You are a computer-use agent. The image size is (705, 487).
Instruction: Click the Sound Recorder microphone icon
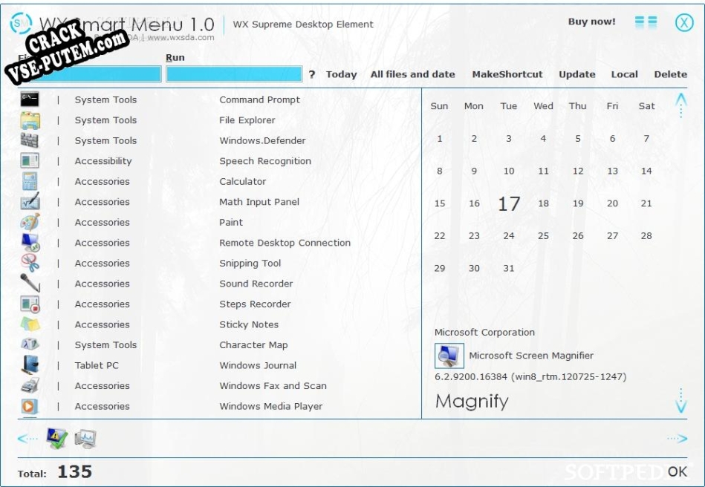click(x=30, y=284)
